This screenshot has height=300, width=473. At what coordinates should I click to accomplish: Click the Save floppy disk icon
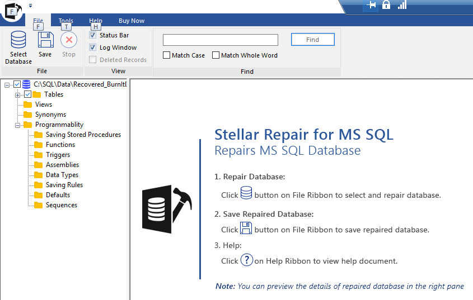[x=45, y=40]
